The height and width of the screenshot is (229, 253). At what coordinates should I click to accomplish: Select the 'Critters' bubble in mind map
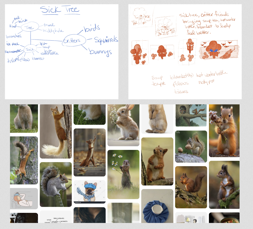75,41
